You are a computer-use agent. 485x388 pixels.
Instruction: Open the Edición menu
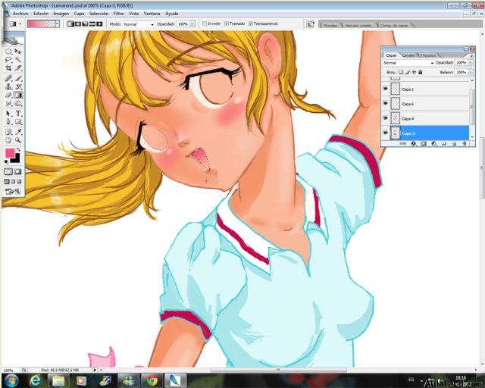[41, 14]
